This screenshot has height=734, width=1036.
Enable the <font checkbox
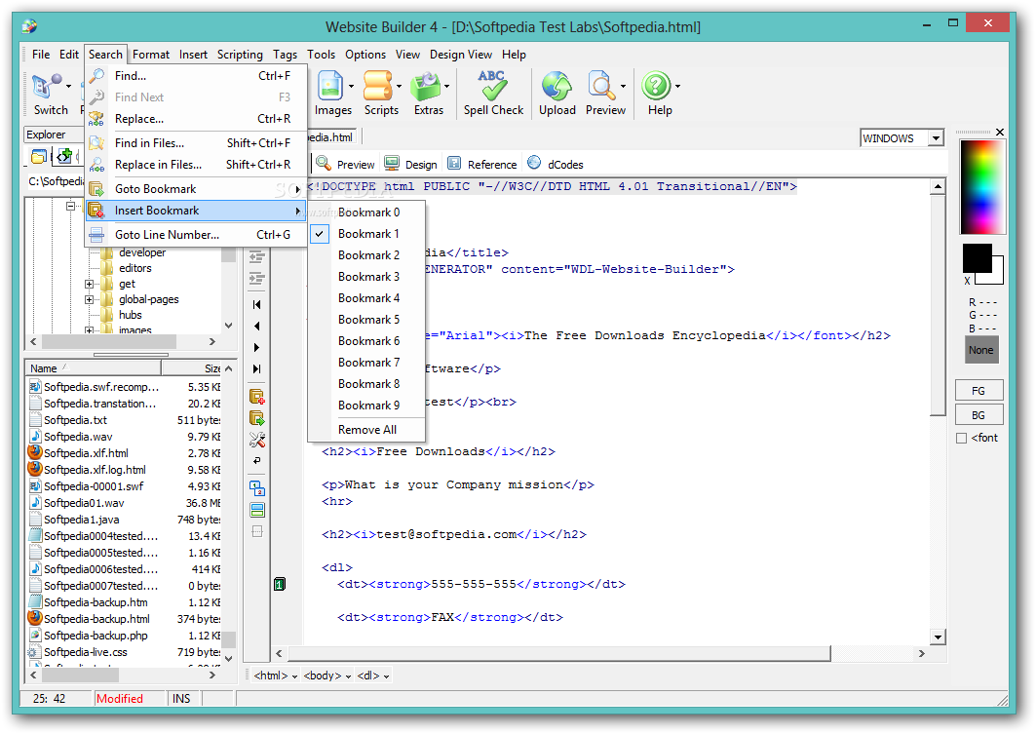pyautogui.click(x=961, y=438)
